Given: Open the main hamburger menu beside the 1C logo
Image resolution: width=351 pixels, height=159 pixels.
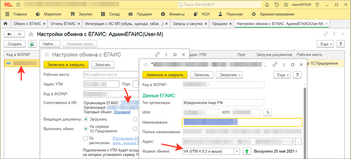Looking at the screenshot, I should pos(18,5).
